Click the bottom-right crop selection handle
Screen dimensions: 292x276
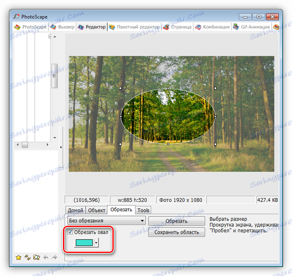[x=215, y=144]
